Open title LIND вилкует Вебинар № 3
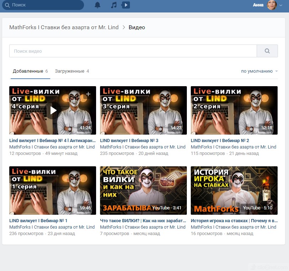The image size is (289, 271). click(x=129, y=140)
